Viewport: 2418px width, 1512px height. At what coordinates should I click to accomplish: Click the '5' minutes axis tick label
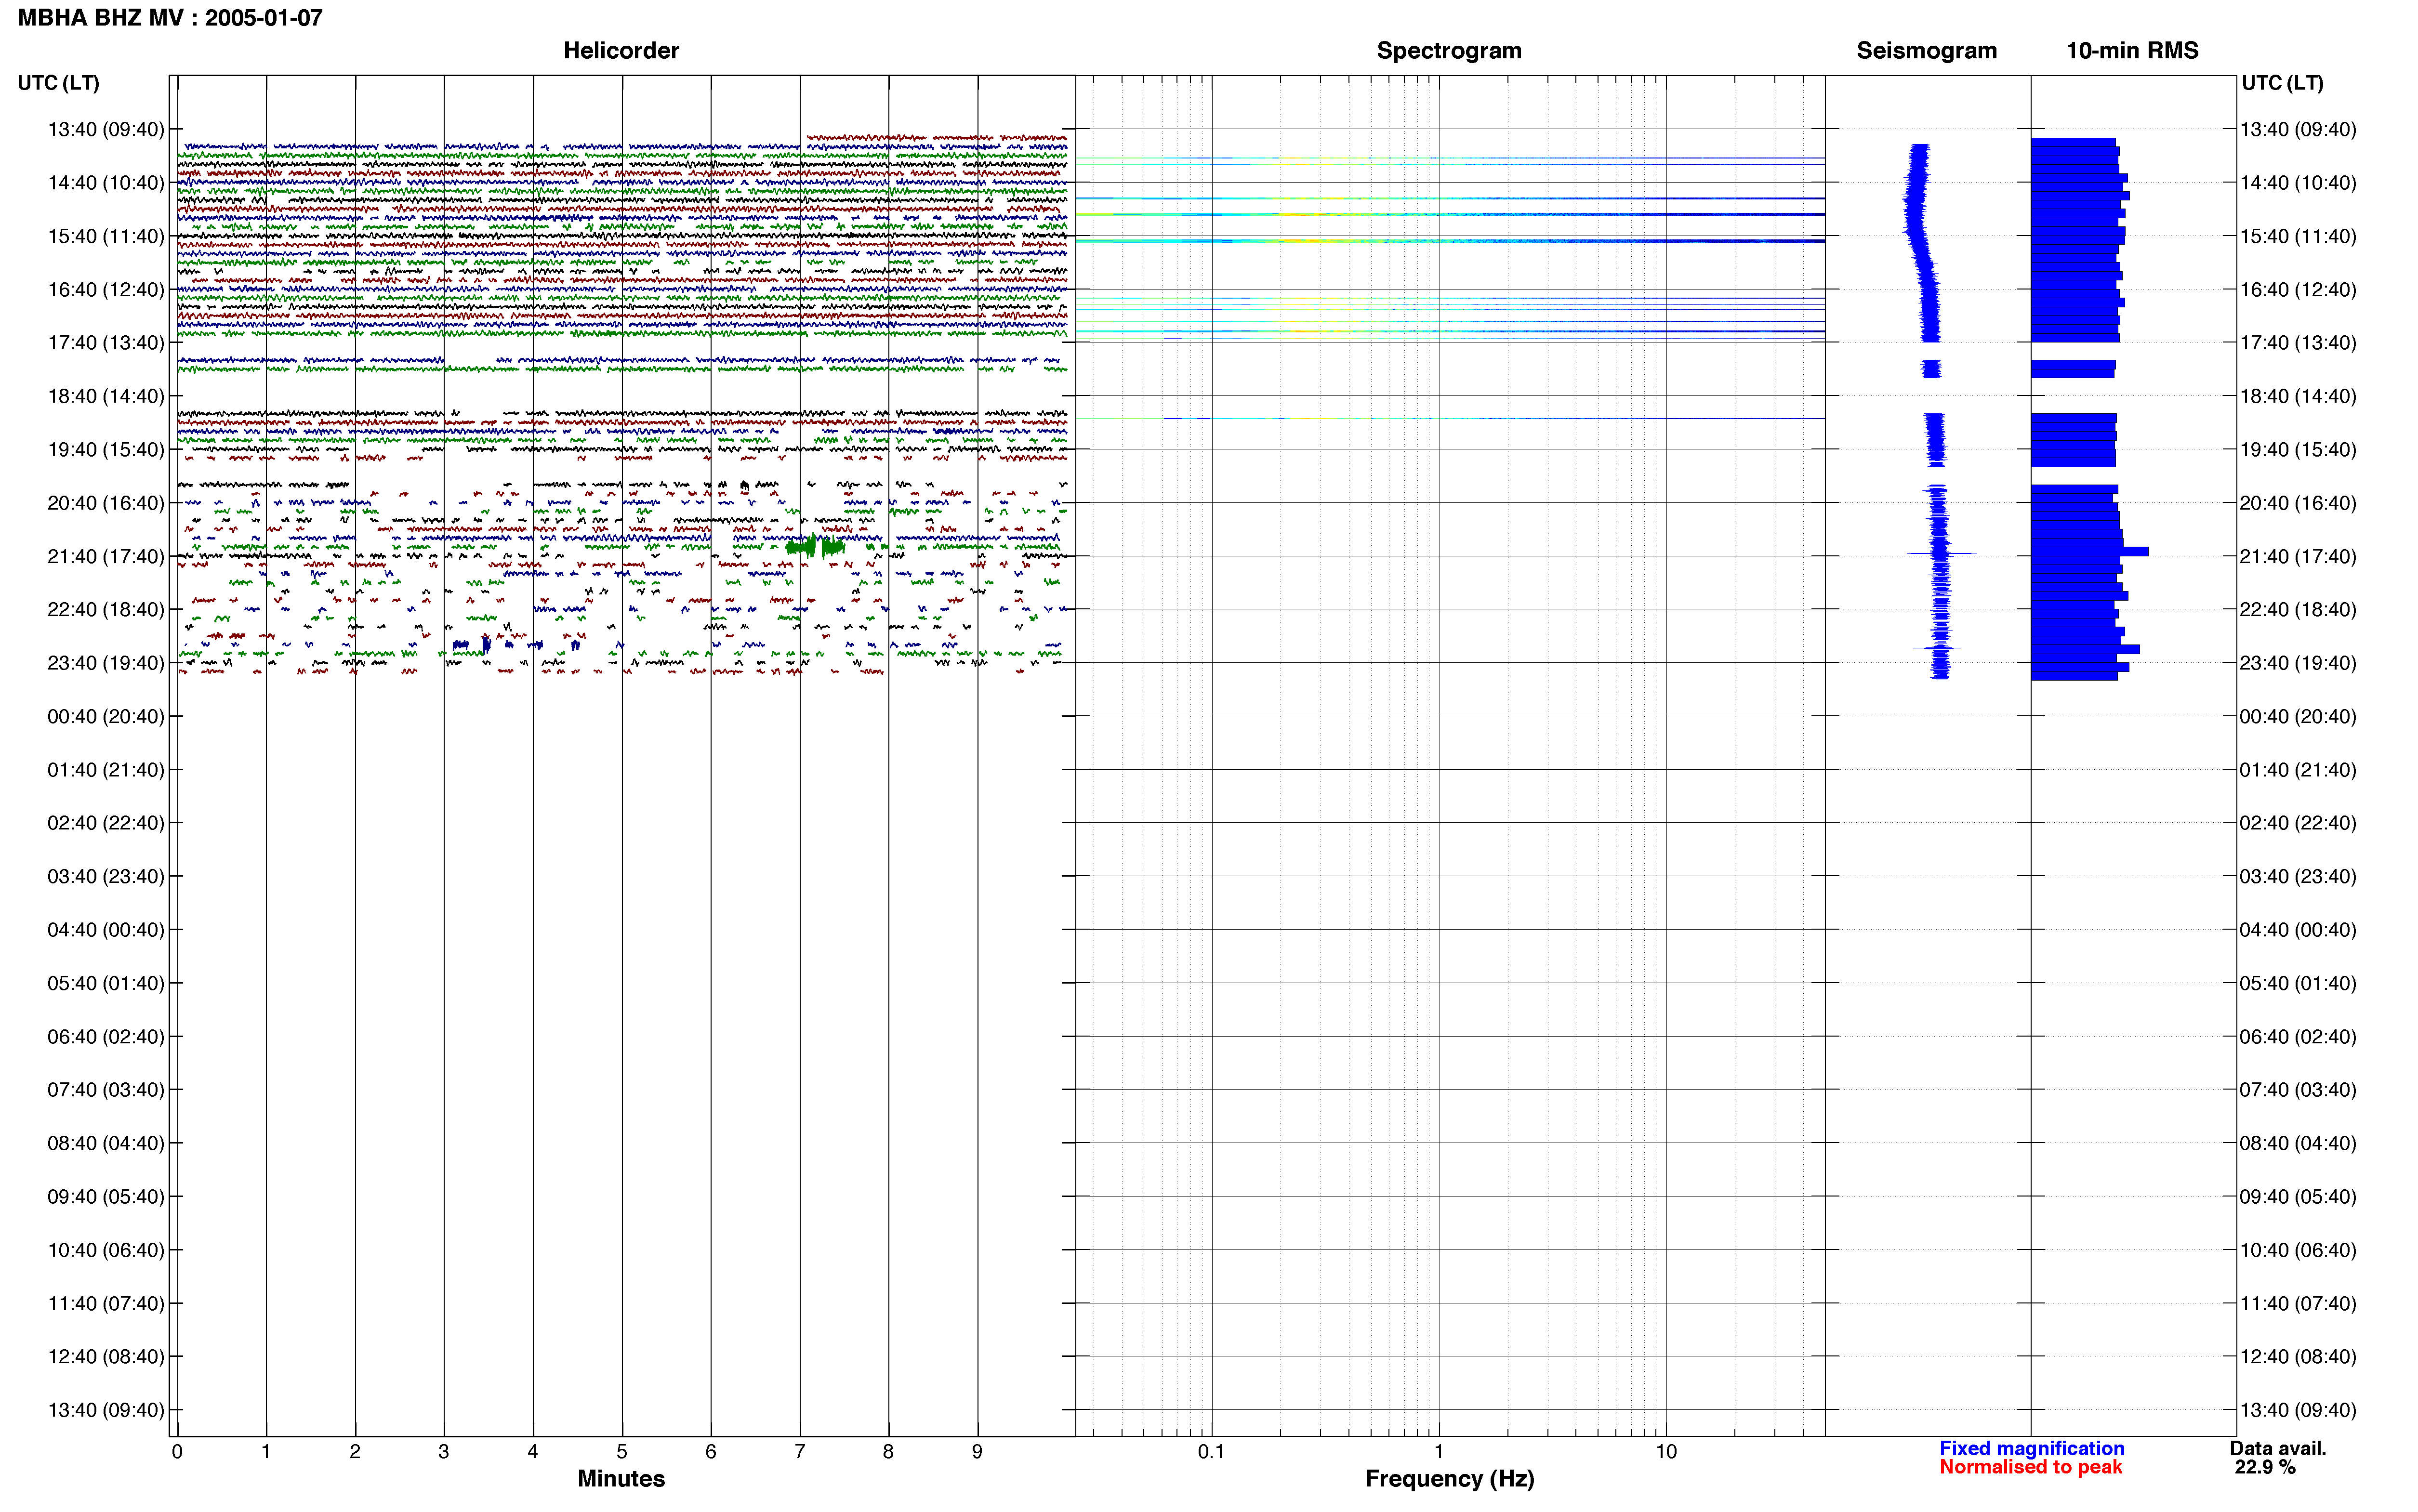pyautogui.click(x=621, y=1451)
